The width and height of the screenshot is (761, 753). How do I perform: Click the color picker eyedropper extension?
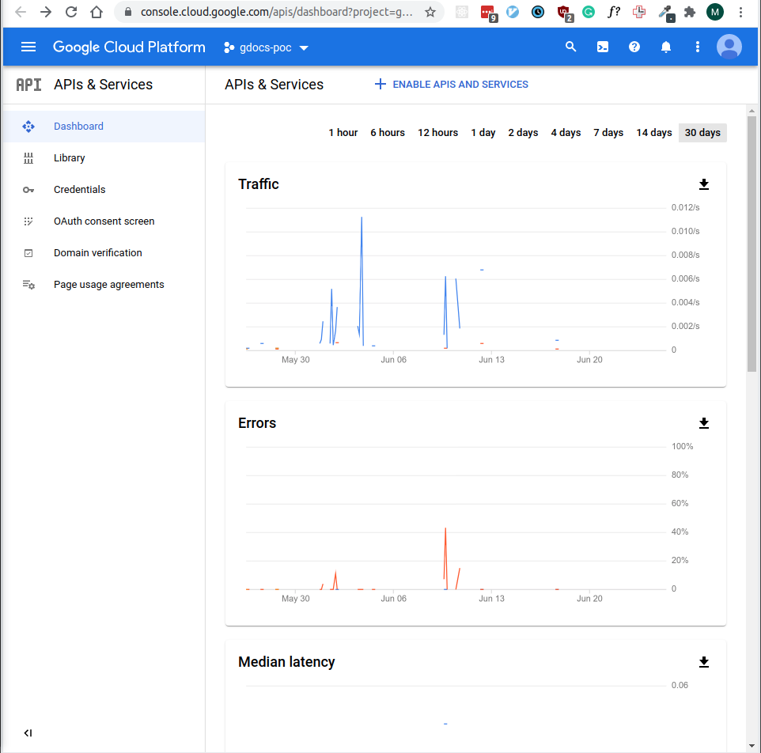coord(666,13)
